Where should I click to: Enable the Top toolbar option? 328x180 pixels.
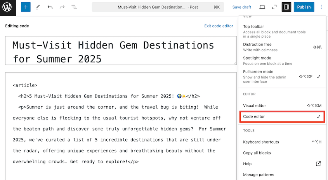pyautogui.click(x=282, y=31)
